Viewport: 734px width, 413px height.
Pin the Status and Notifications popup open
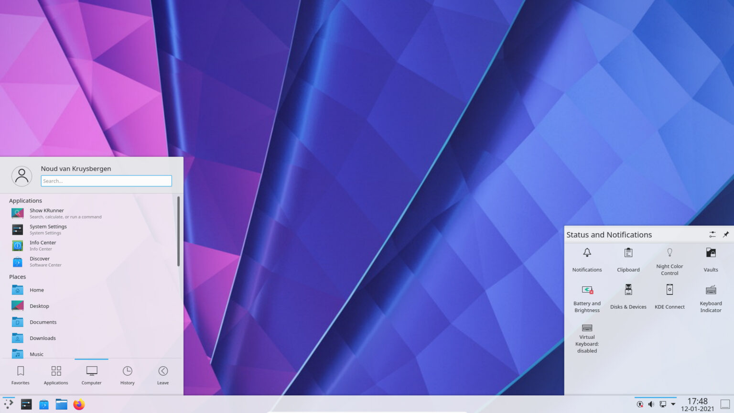pos(726,234)
